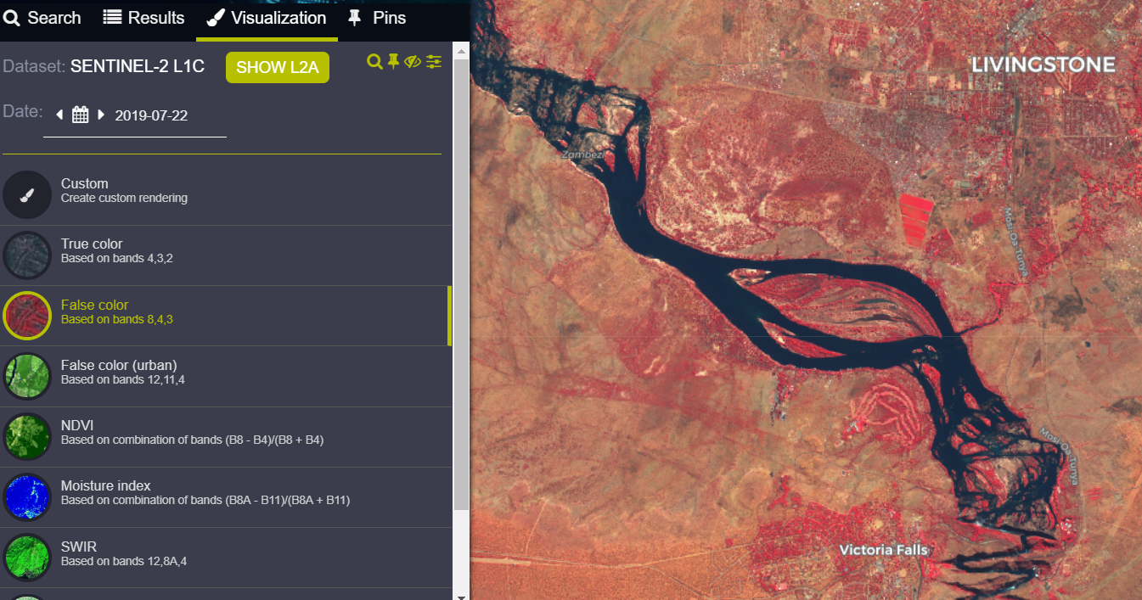Click the magnifier zoom-to-tile icon beside SHOW L2A

click(x=374, y=62)
